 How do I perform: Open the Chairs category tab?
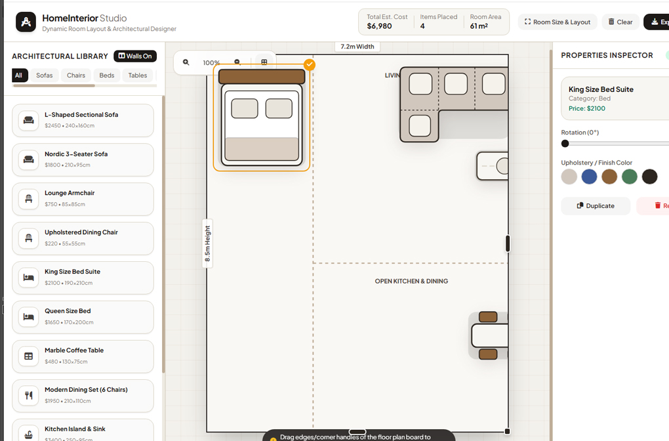76,75
